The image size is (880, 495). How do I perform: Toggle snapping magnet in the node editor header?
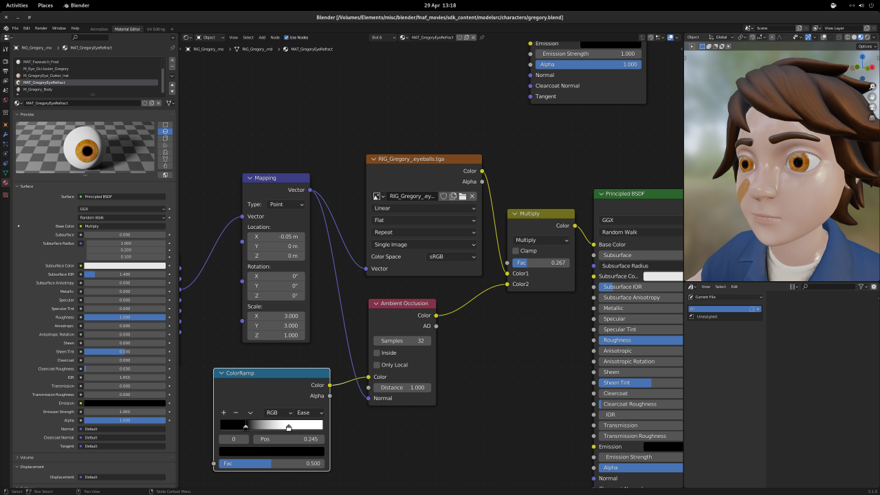click(650, 37)
